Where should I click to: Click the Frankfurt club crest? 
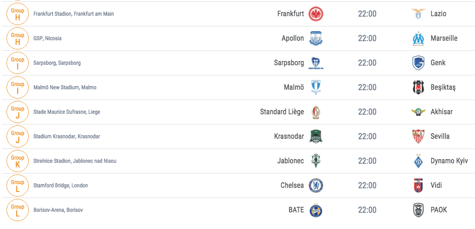[315, 14]
